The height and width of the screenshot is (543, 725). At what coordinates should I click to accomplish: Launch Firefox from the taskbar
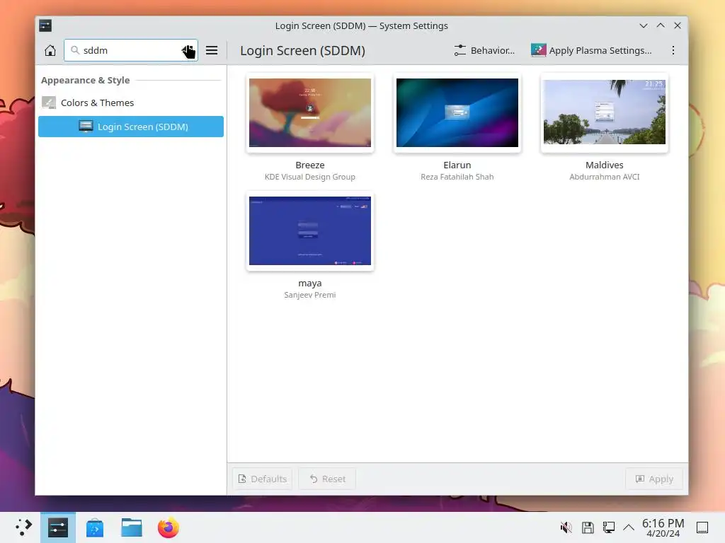click(169, 527)
